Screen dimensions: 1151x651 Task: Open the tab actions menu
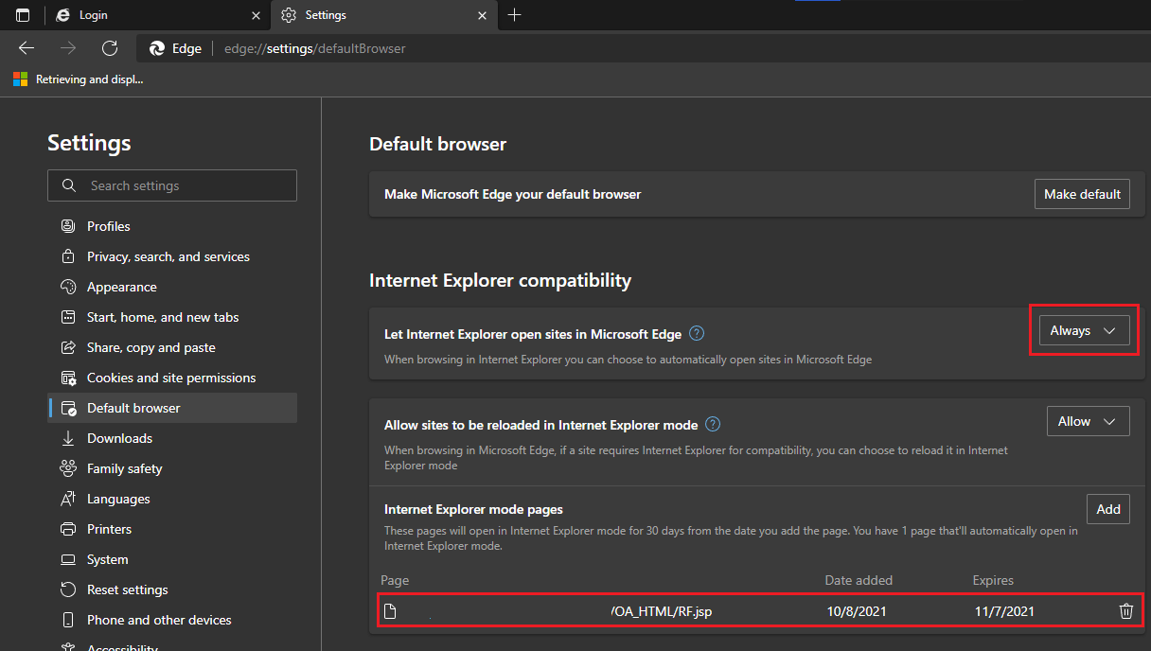tap(21, 15)
